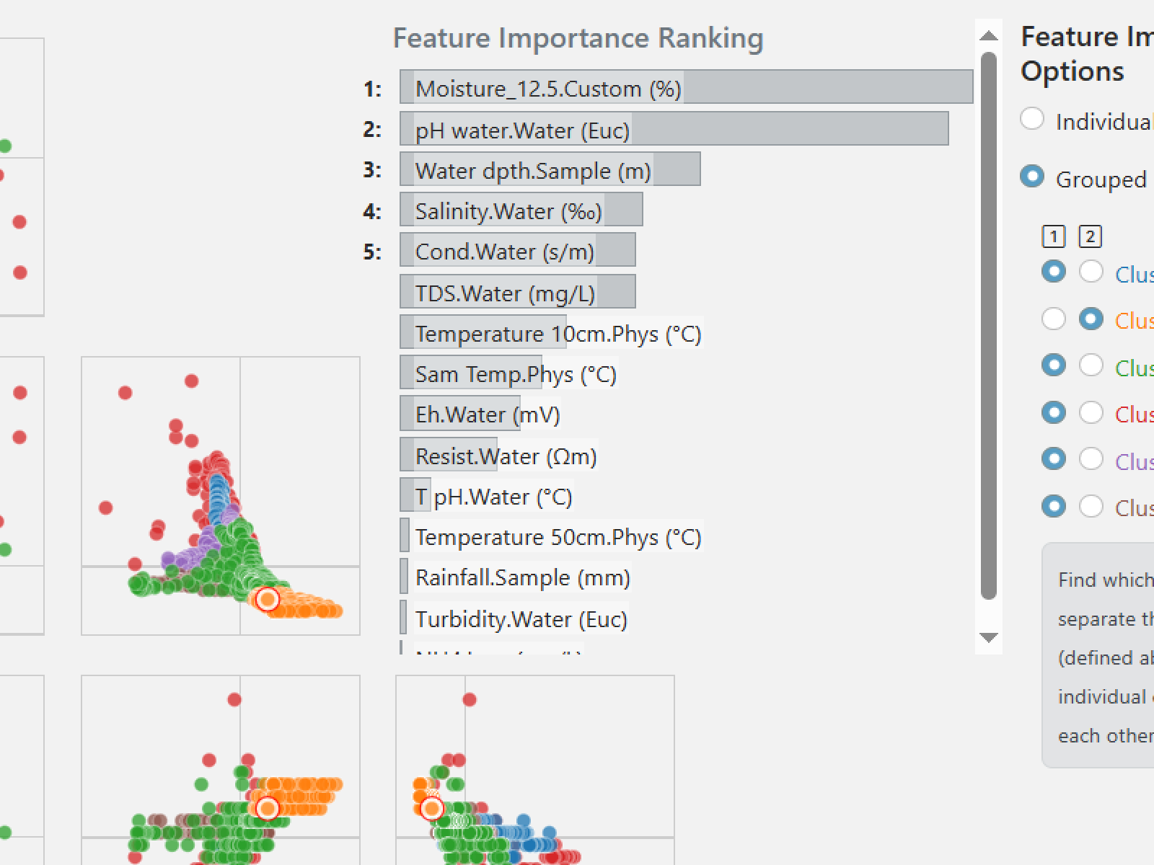This screenshot has height=865, width=1154.
Task: Click the feature list scroll-down arrow
Action: 989,637
